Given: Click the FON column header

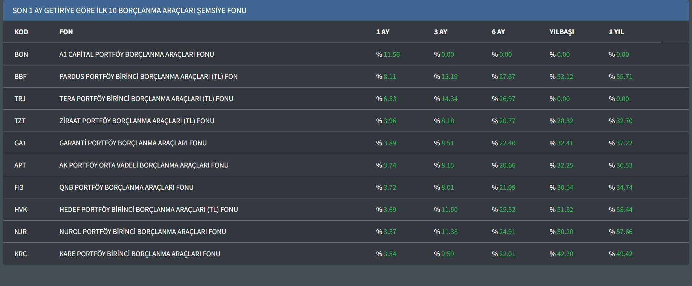Looking at the screenshot, I should click(66, 32).
